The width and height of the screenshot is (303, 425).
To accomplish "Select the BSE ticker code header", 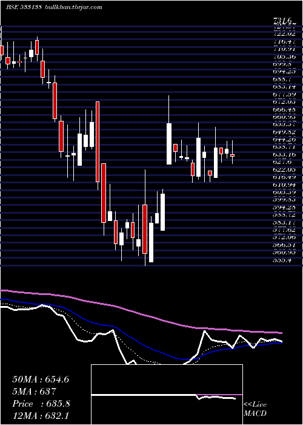I will (24, 7).
